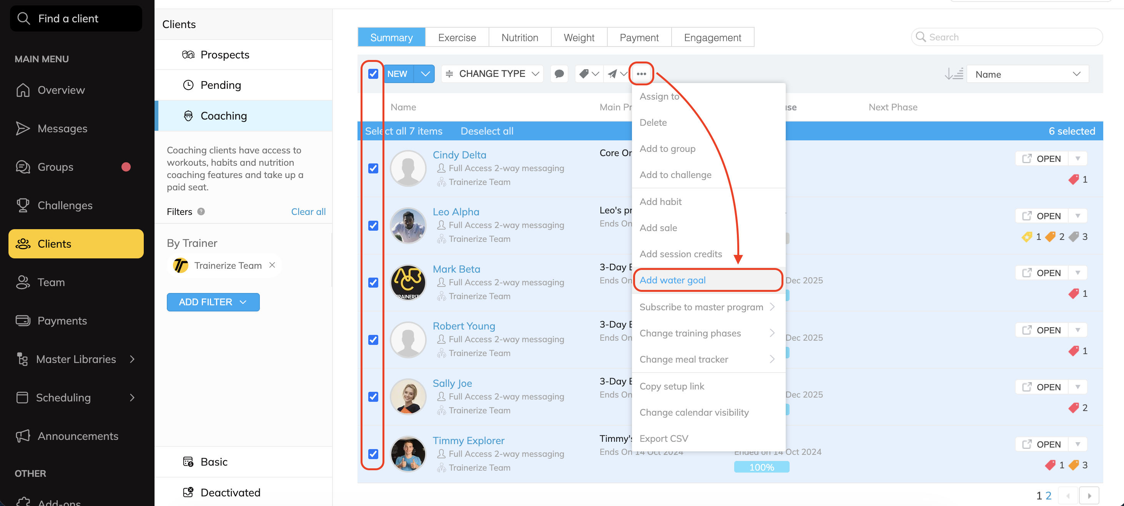
Task: Open the Name sort dropdown
Action: point(1028,74)
